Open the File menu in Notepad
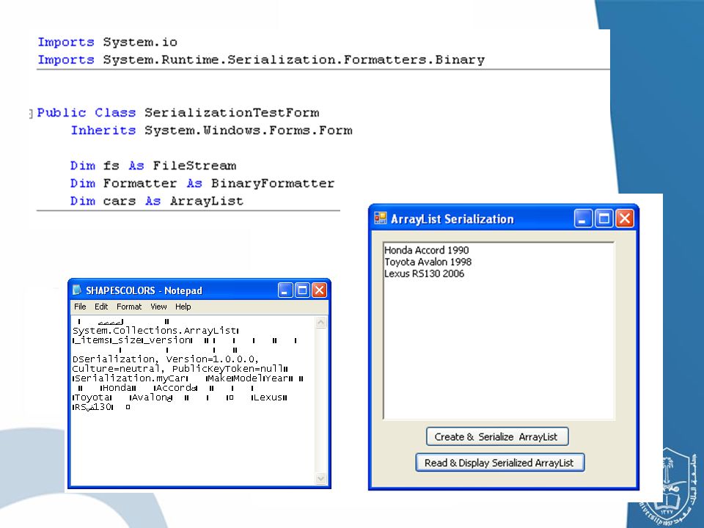Image resolution: width=704 pixels, height=528 pixels. click(80, 307)
